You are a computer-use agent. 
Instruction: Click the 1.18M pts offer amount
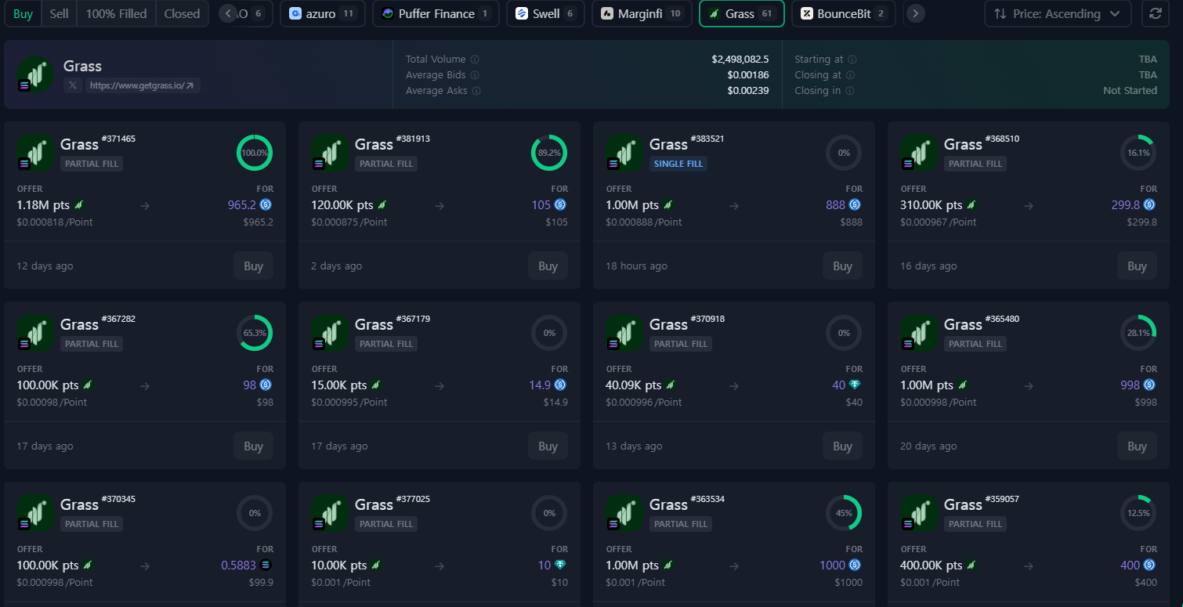[x=43, y=205]
